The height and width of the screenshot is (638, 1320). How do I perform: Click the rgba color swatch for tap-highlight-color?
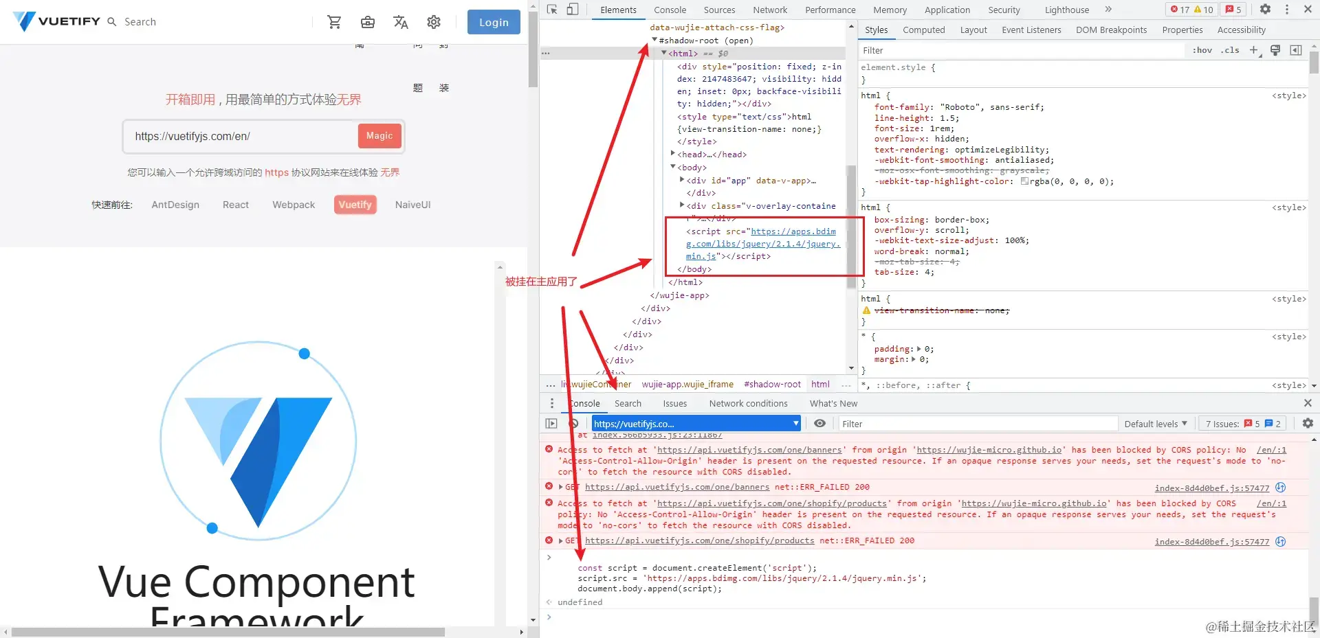point(1024,181)
